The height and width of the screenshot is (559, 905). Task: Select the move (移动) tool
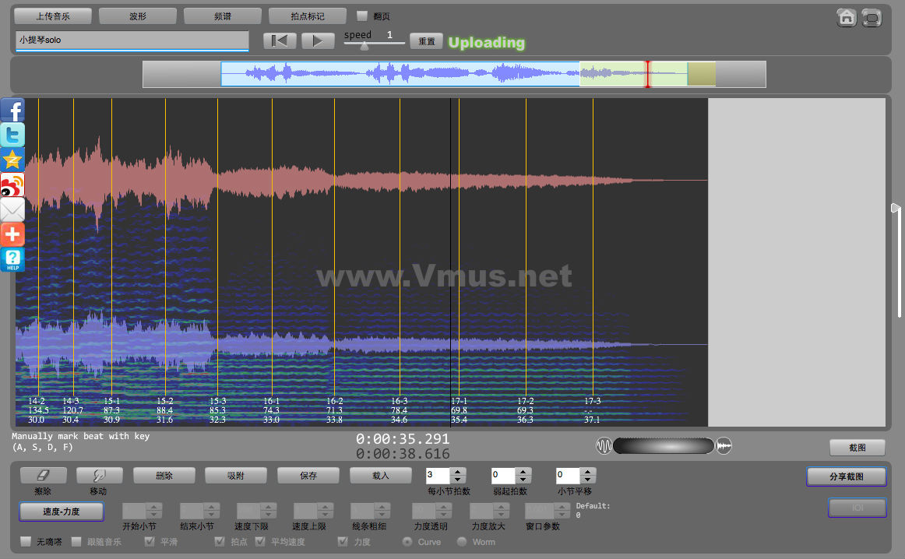[x=99, y=475]
